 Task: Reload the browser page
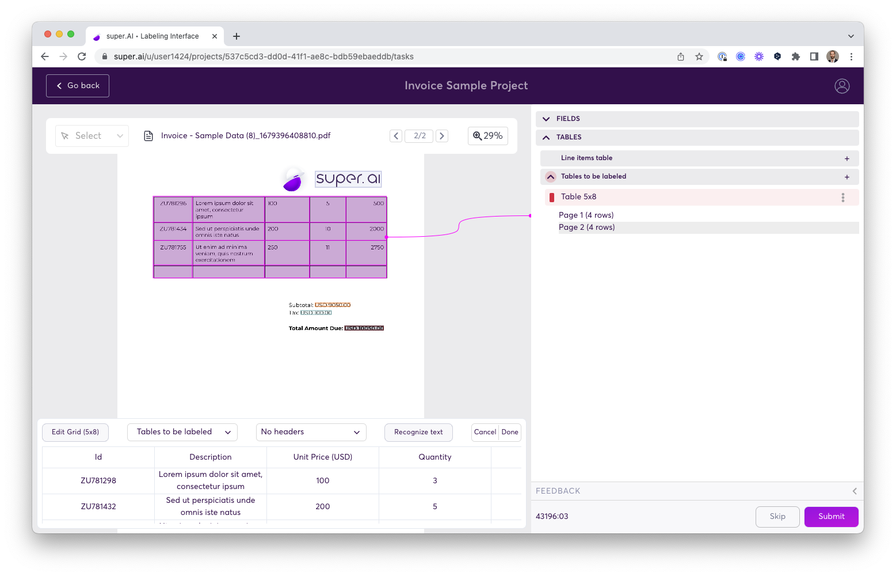pyautogui.click(x=82, y=56)
